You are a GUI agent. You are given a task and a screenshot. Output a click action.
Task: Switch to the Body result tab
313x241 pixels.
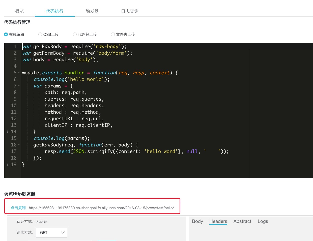[197, 221]
